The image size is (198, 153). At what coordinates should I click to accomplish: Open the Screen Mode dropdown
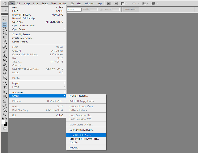click(154, 3)
